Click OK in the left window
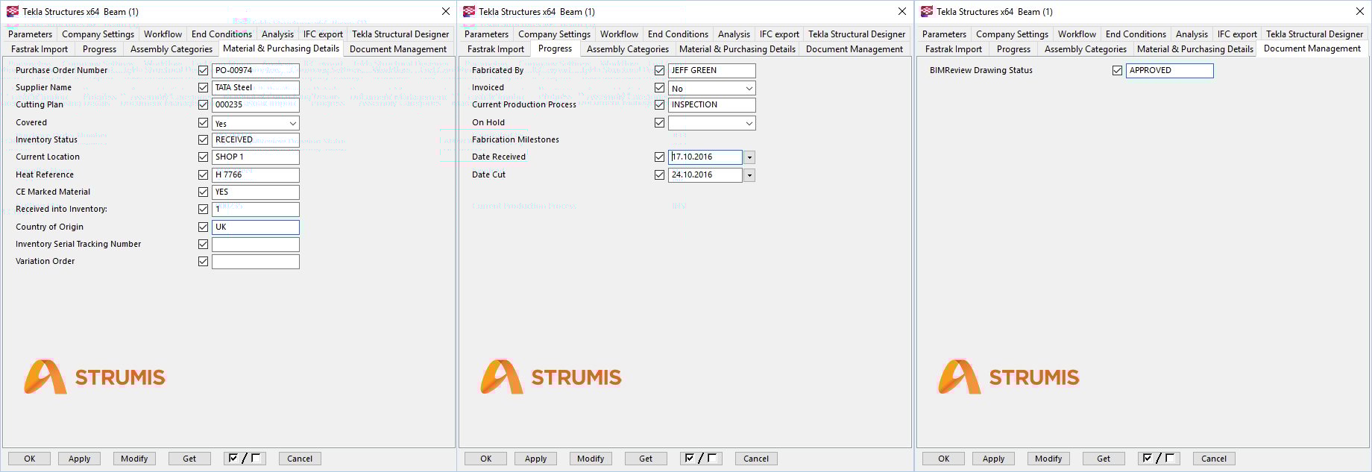This screenshot has width=1372, height=472. click(x=29, y=459)
